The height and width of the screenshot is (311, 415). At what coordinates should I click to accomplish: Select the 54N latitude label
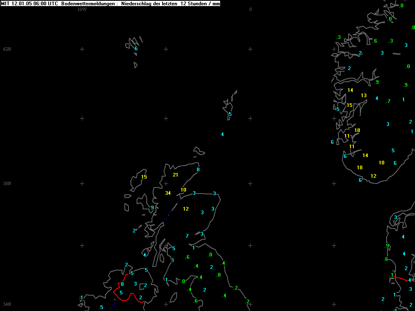coord(7,304)
